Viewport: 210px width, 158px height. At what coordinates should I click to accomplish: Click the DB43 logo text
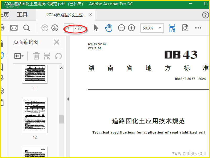[181, 55]
